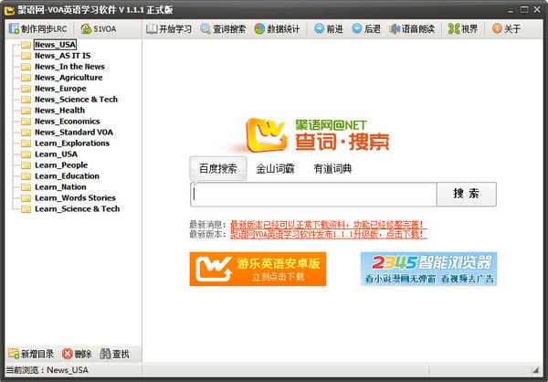Open the News_Science & Tech folder
Viewport: 548px width, 382px height.
click(76, 100)
